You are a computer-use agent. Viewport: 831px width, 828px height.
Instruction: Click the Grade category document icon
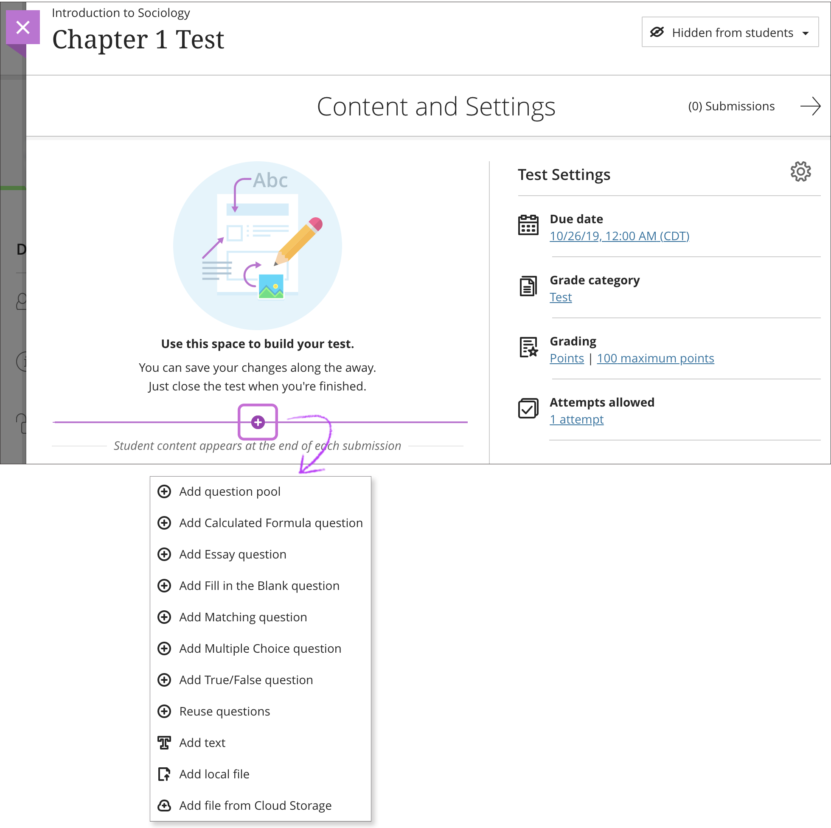[528, 286]
